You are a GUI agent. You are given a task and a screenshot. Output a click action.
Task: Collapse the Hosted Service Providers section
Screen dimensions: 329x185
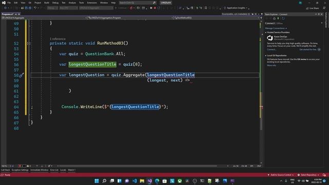tap(266, 32)
